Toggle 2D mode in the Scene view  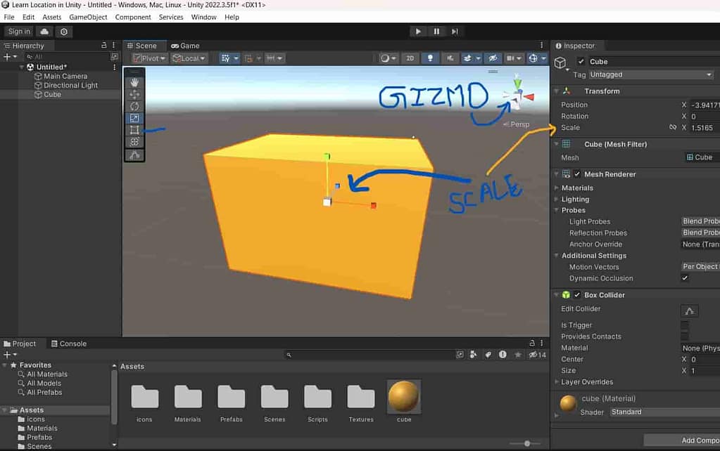coord(410,58)
